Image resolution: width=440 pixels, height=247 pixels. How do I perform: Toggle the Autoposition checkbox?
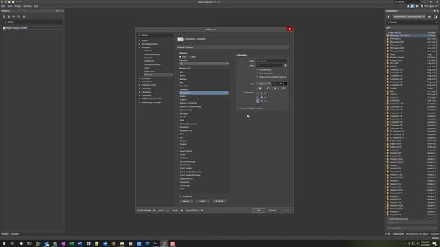click(x=258, y=70)
